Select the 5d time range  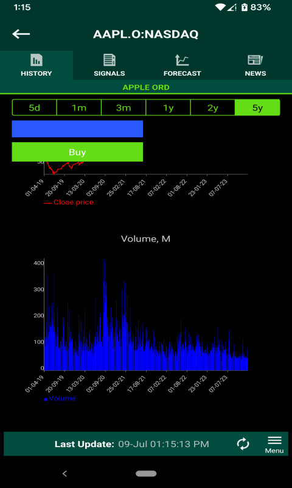[35, 108]
